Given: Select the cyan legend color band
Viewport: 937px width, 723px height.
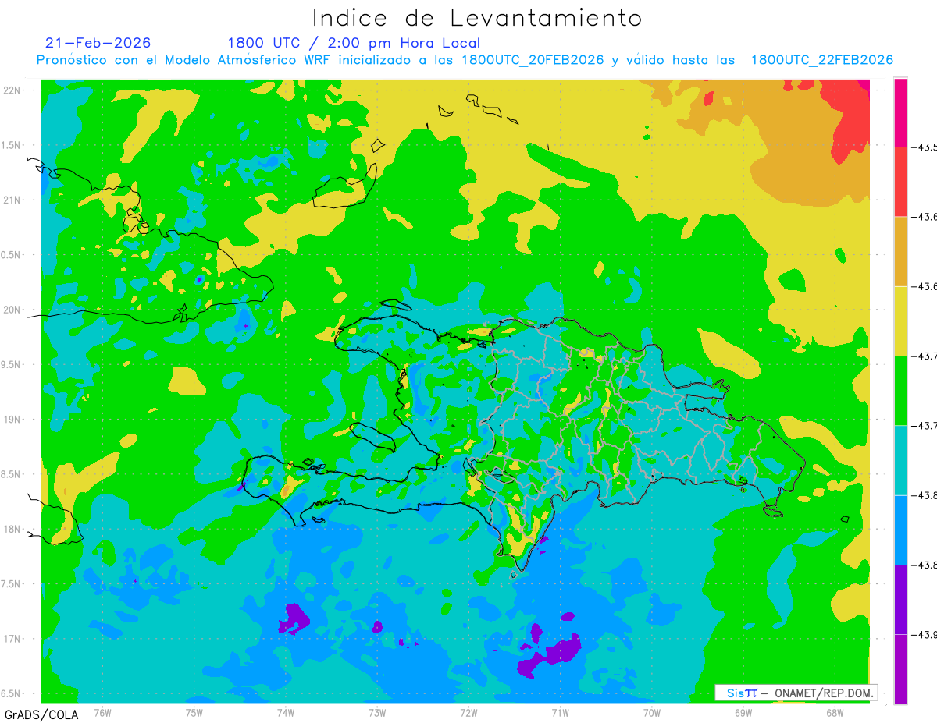Looking at the screenshot, I should 900,460.
